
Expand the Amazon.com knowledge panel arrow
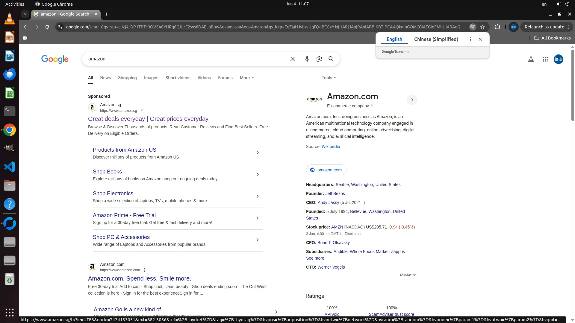(x=412, y=100)
